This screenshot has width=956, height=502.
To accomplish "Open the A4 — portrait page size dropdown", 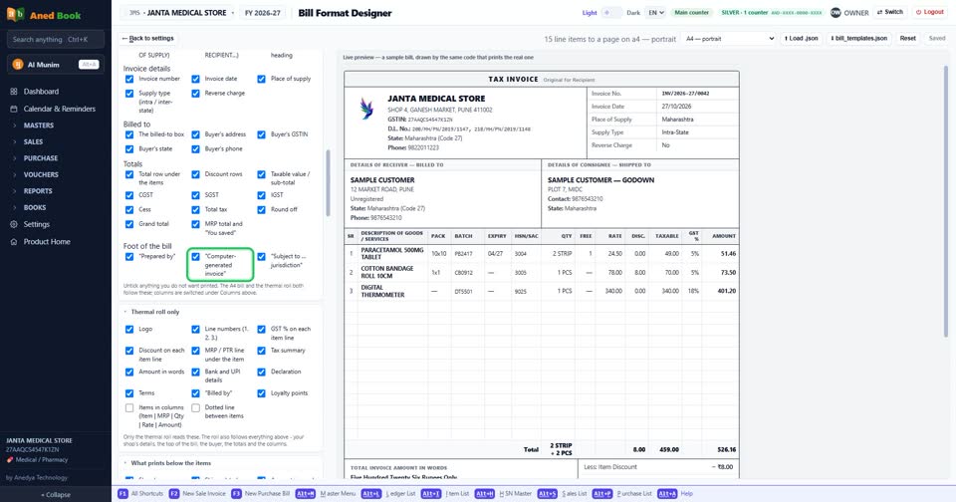I will 728,39.
